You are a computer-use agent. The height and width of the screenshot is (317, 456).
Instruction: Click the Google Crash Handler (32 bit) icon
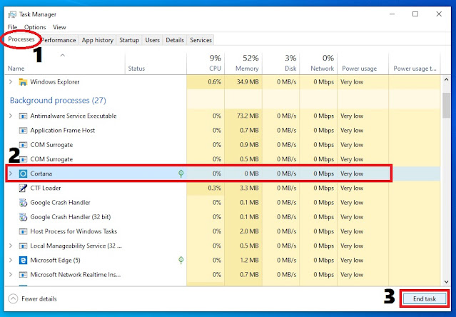point(23,217)
